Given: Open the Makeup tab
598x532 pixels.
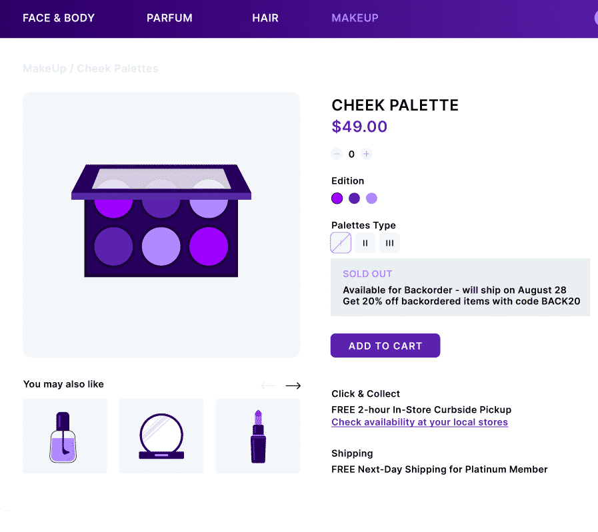Looking at the screenshot, I should [x=355, y=18].
